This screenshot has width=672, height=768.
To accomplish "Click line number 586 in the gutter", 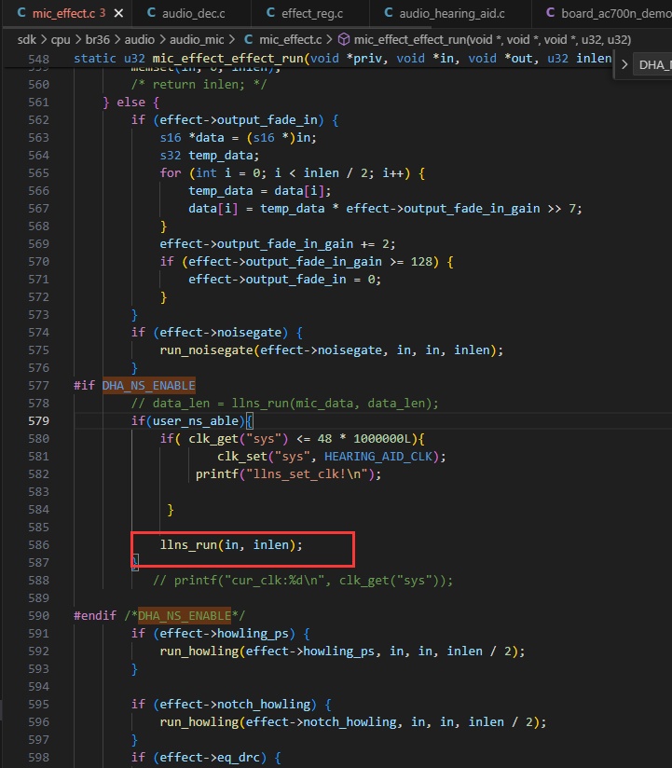I will point(39,544).
